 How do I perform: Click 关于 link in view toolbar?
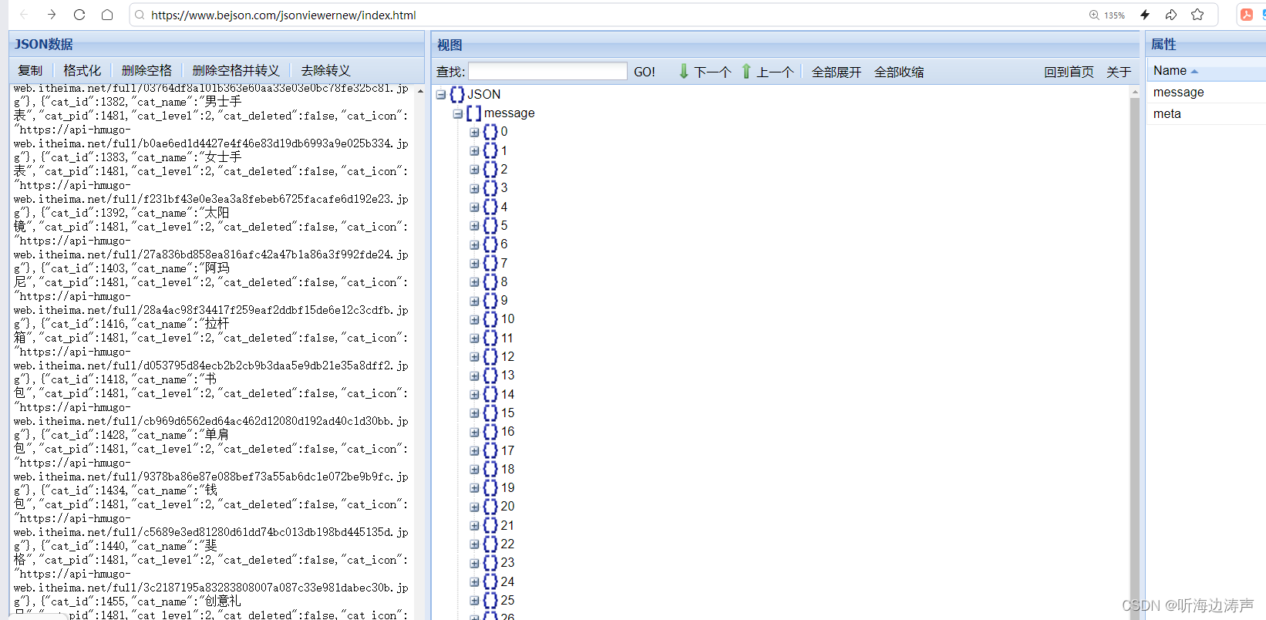[1119, 72]
